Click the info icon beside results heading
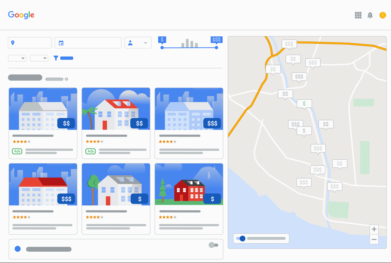 [x=66, y=79]
